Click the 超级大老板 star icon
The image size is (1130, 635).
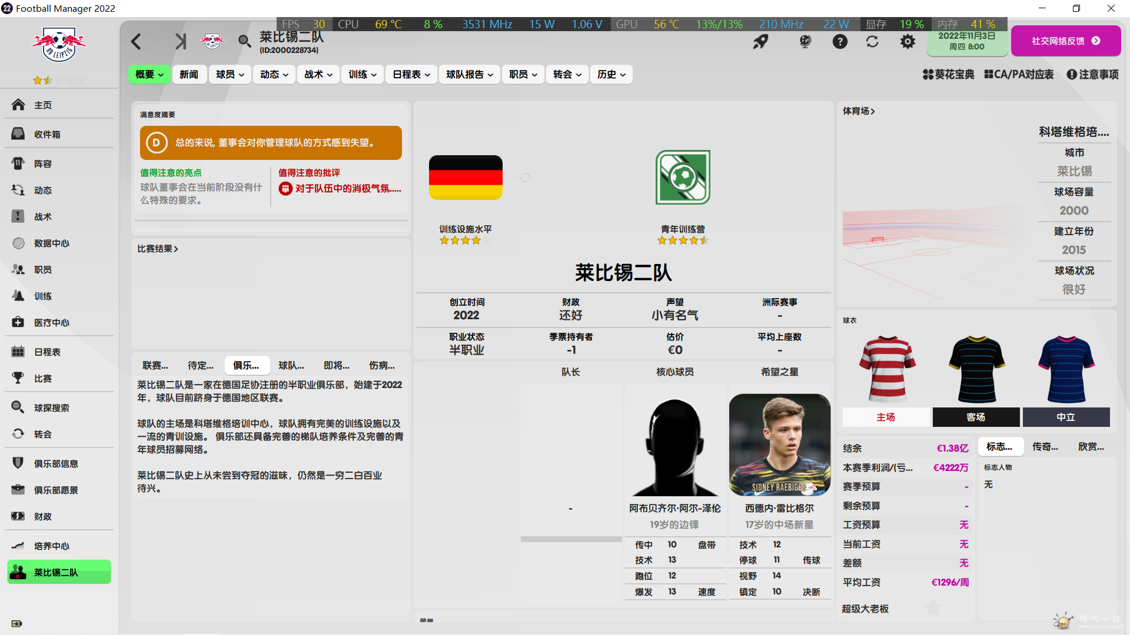tap(933, 607)
